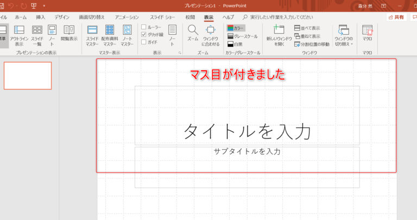The image size is (417, 220).
Task: Switch to 閲覧表示 reading view
Action: [69, 33]
